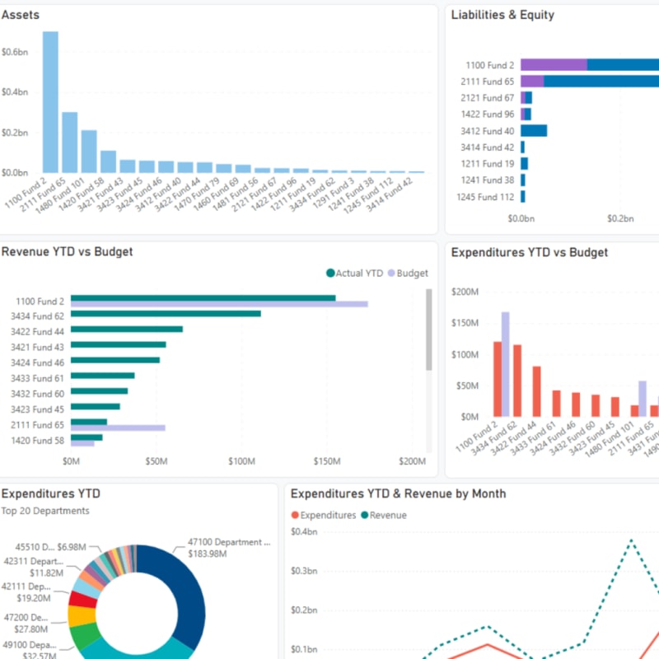
Task: Select the 1480 Fund 101 Assets bar
Action: click(x=89, y=152)
